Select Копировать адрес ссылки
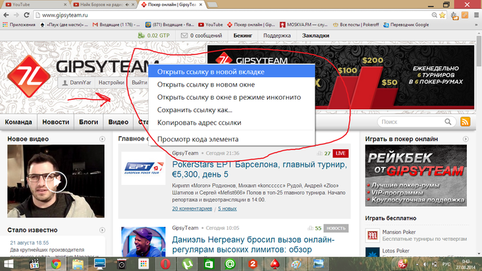The width and height of the screenshot is (482, 271). tap(231, 122)
